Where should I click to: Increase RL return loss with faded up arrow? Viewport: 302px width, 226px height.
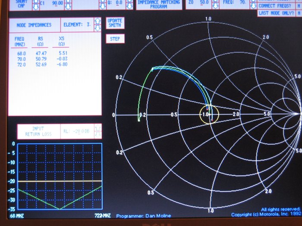click(98, 127)
